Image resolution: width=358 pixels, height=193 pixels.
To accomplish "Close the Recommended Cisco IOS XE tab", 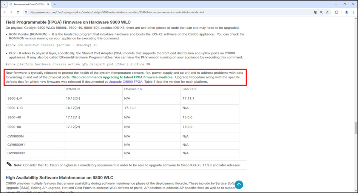I will tap(48, 4).
